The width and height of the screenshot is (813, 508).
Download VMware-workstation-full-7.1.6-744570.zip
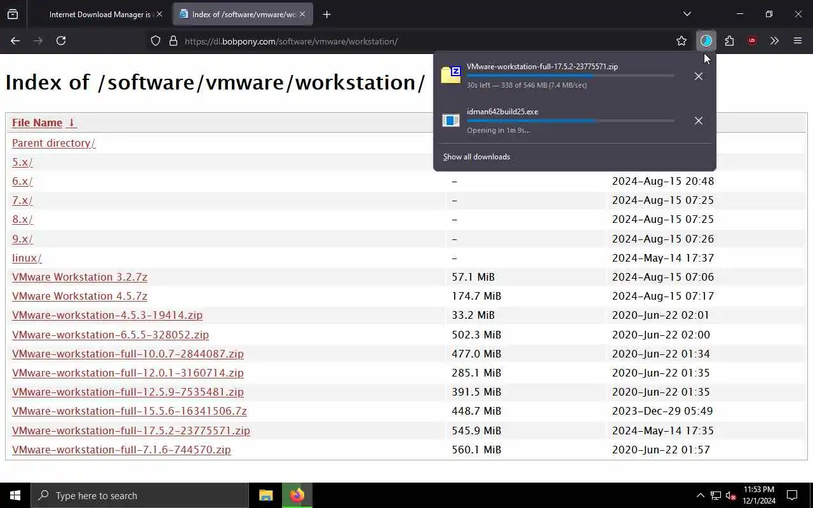click(x=121, y=450)
